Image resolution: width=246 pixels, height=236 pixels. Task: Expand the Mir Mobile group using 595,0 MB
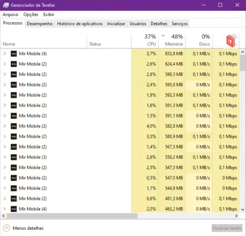click(5, 85)
